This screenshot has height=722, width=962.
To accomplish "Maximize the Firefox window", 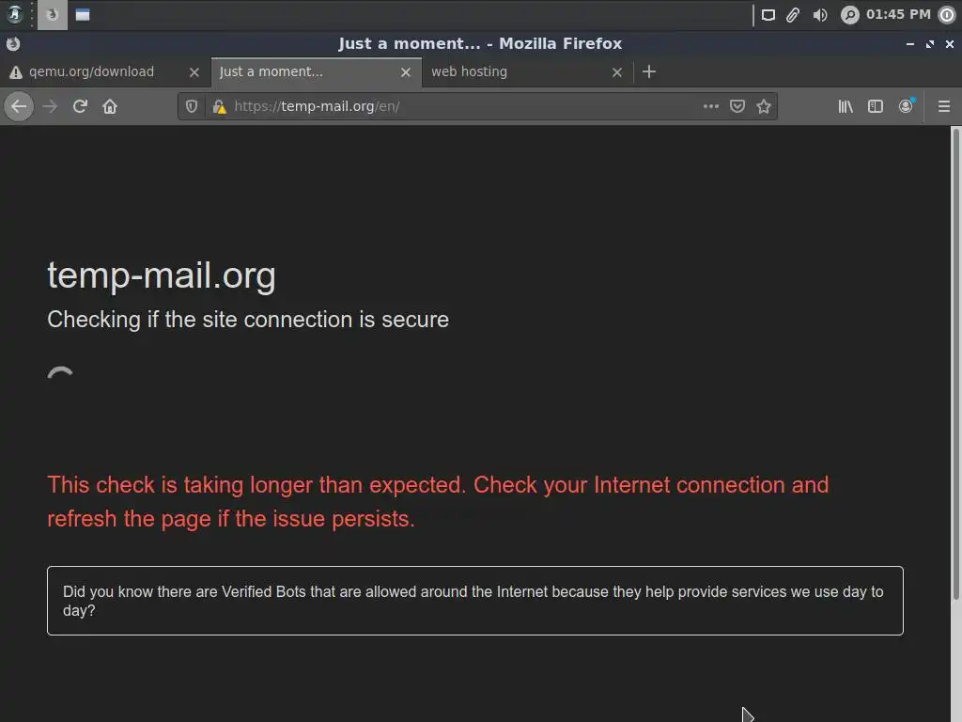I will click(930, 44).
